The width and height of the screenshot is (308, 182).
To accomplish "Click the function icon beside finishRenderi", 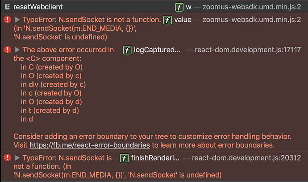I will [x=125, y=158].
